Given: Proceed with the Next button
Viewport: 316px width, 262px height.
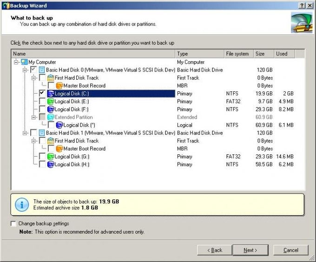Looking at the screenshot, I should coord(250,250).
